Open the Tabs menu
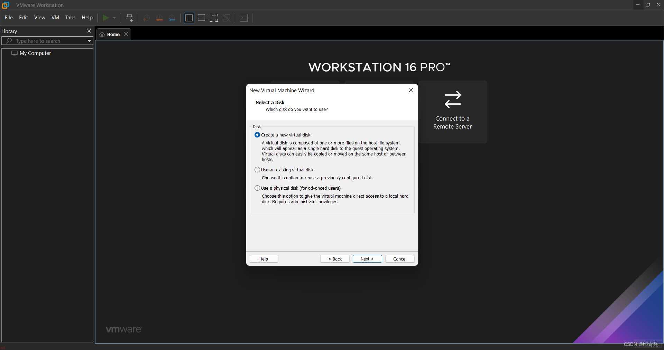Screen dimensions: 664x350 click(70, 18)
